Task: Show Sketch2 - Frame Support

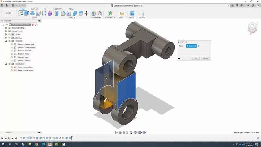Action: 12,47
